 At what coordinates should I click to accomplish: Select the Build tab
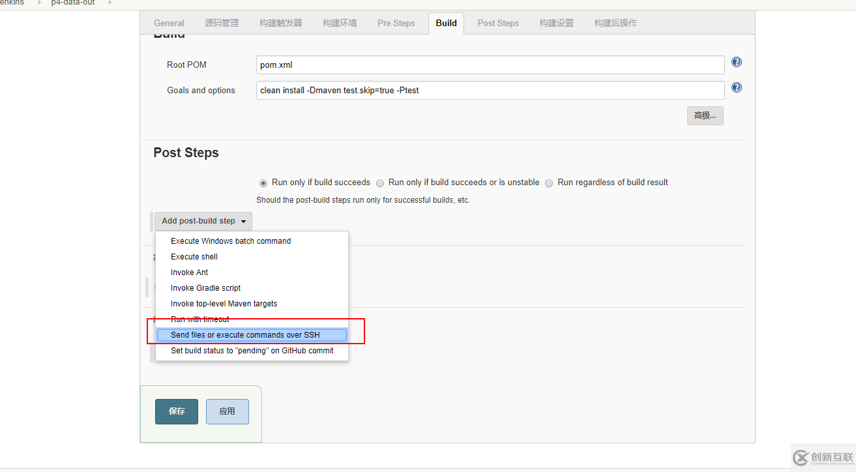pyautogui.click(x=446, y=23)
